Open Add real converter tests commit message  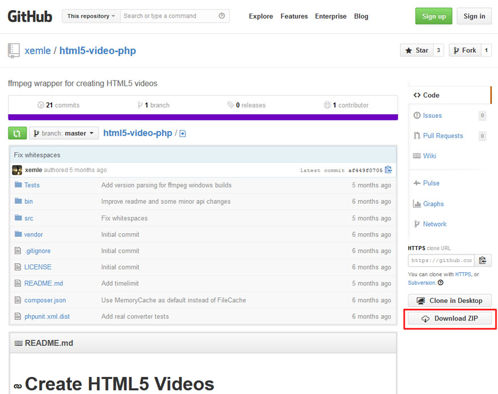click(135, 316)
